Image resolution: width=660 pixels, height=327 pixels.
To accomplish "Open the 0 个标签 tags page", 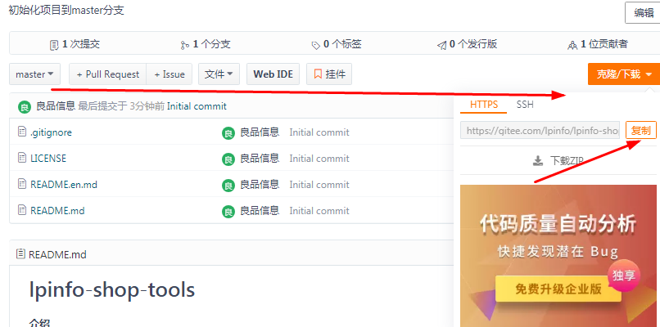I will [x=337, y=44].
